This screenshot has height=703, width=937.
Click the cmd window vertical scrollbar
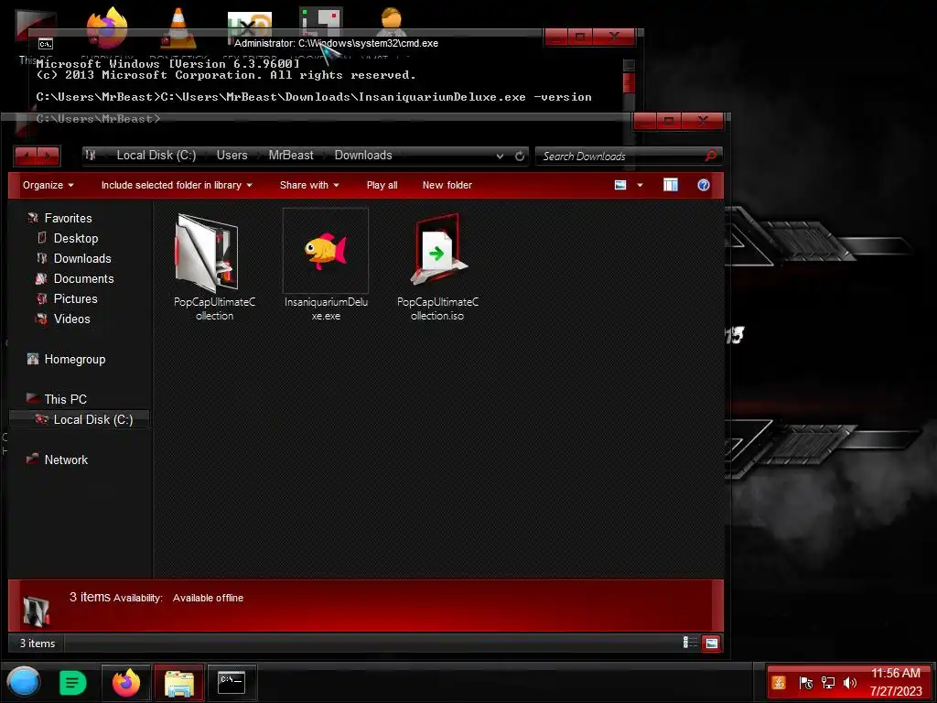[x=628, y=83]
